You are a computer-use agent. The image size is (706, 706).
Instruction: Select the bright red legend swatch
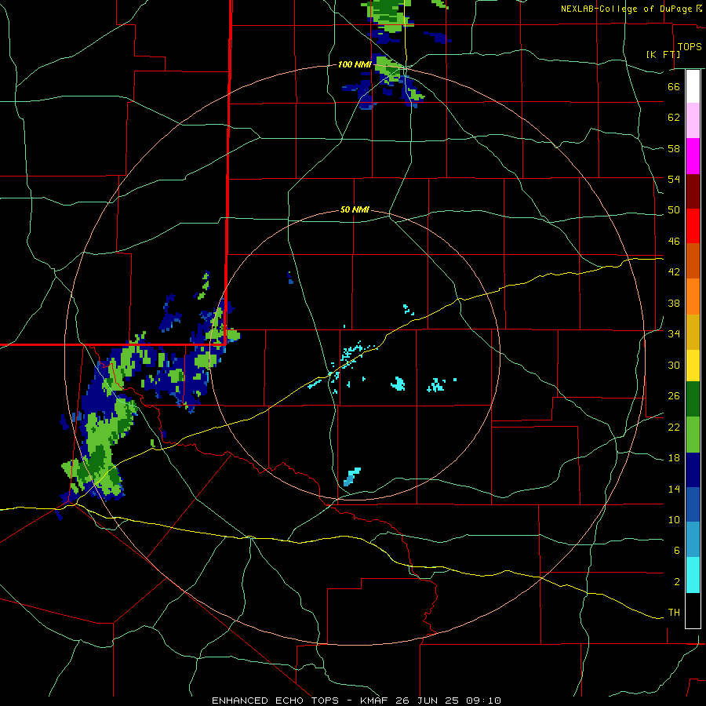pos(693,226)
